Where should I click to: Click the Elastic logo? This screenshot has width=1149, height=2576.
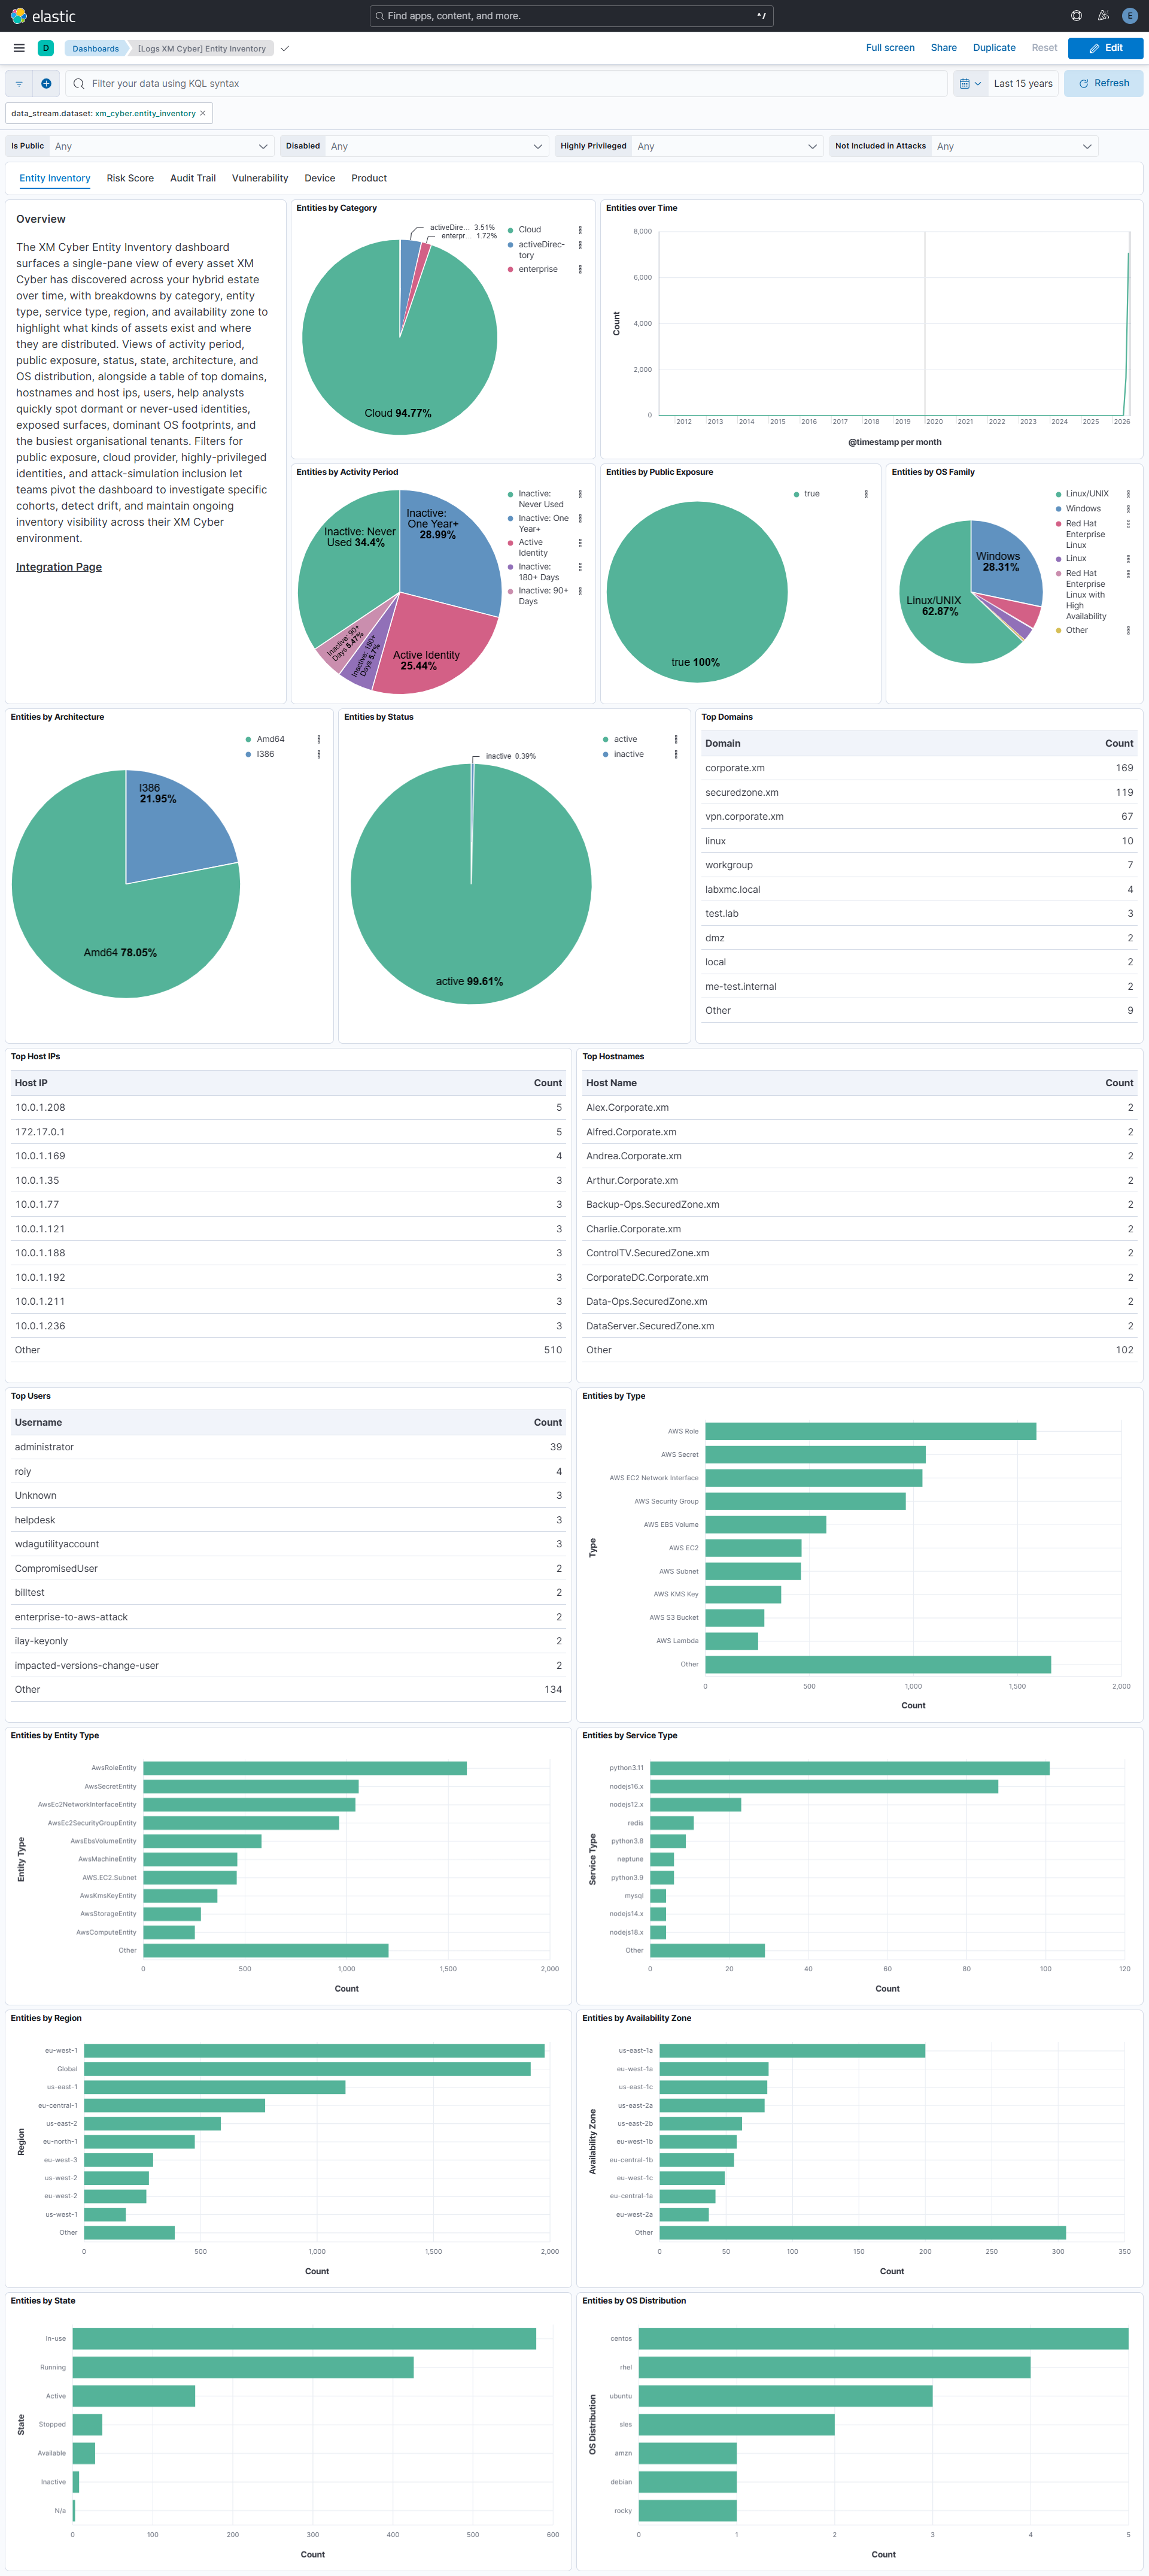[x=43, y=16]
